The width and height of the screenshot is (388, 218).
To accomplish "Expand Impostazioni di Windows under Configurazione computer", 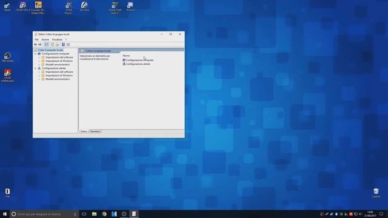I will (39, 61).
